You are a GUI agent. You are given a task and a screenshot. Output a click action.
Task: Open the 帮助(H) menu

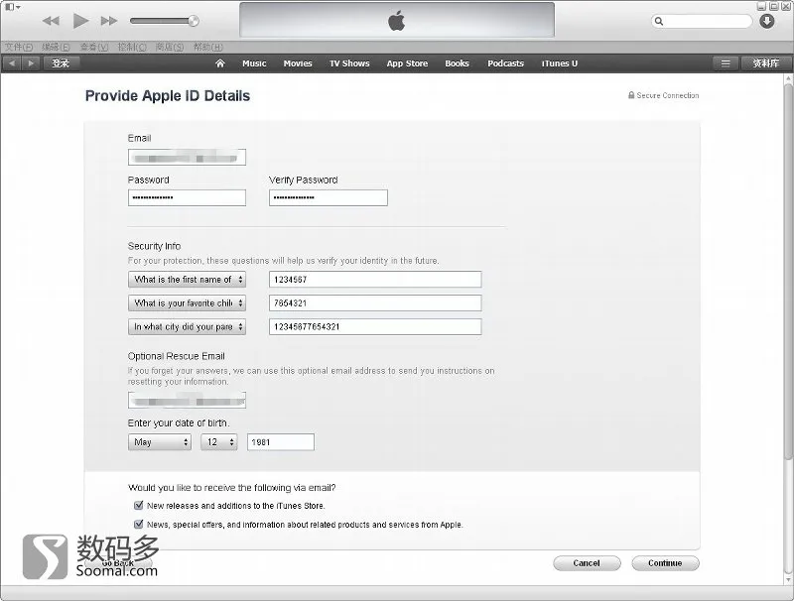pos(208,47)
